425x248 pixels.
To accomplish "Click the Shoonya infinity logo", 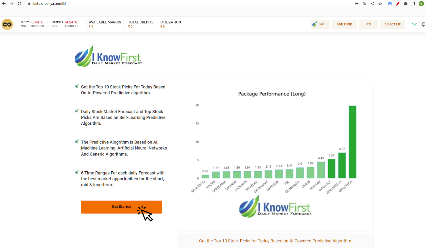I will pyautogui.click(x=7, y=24).
